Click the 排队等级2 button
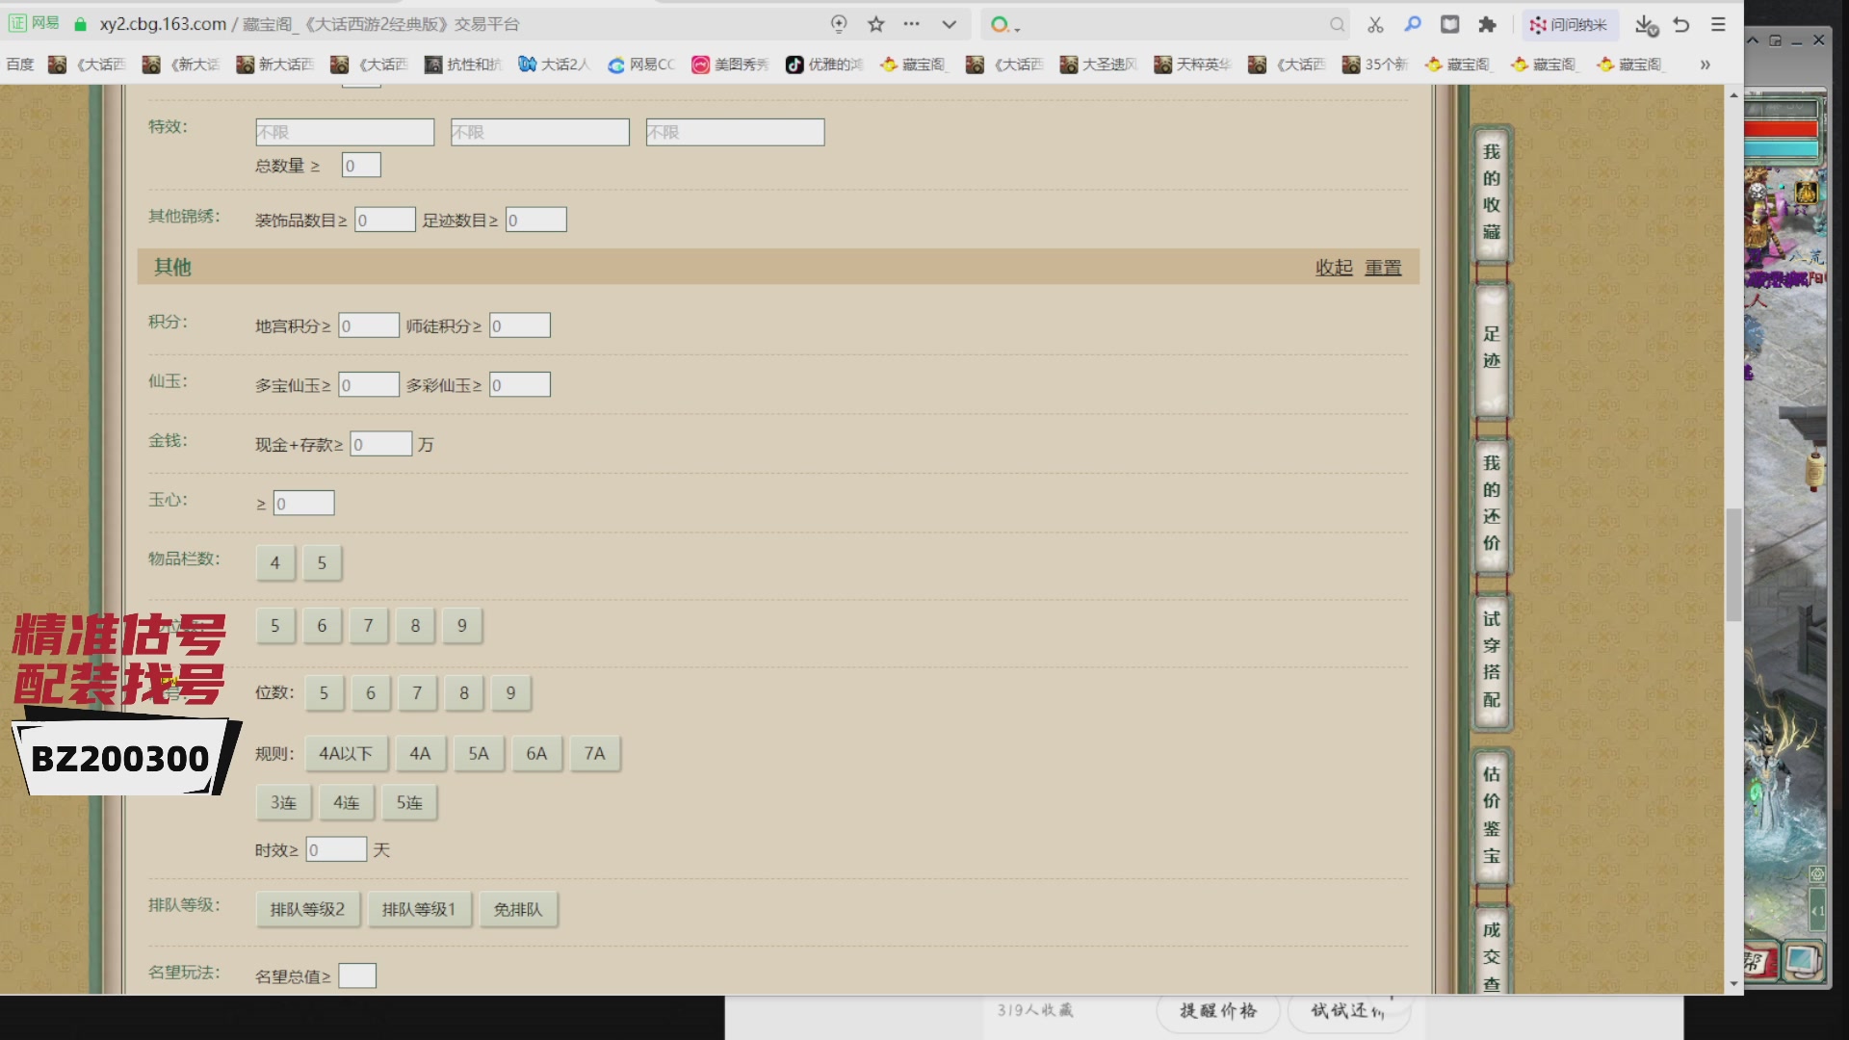 click(307, 909)
